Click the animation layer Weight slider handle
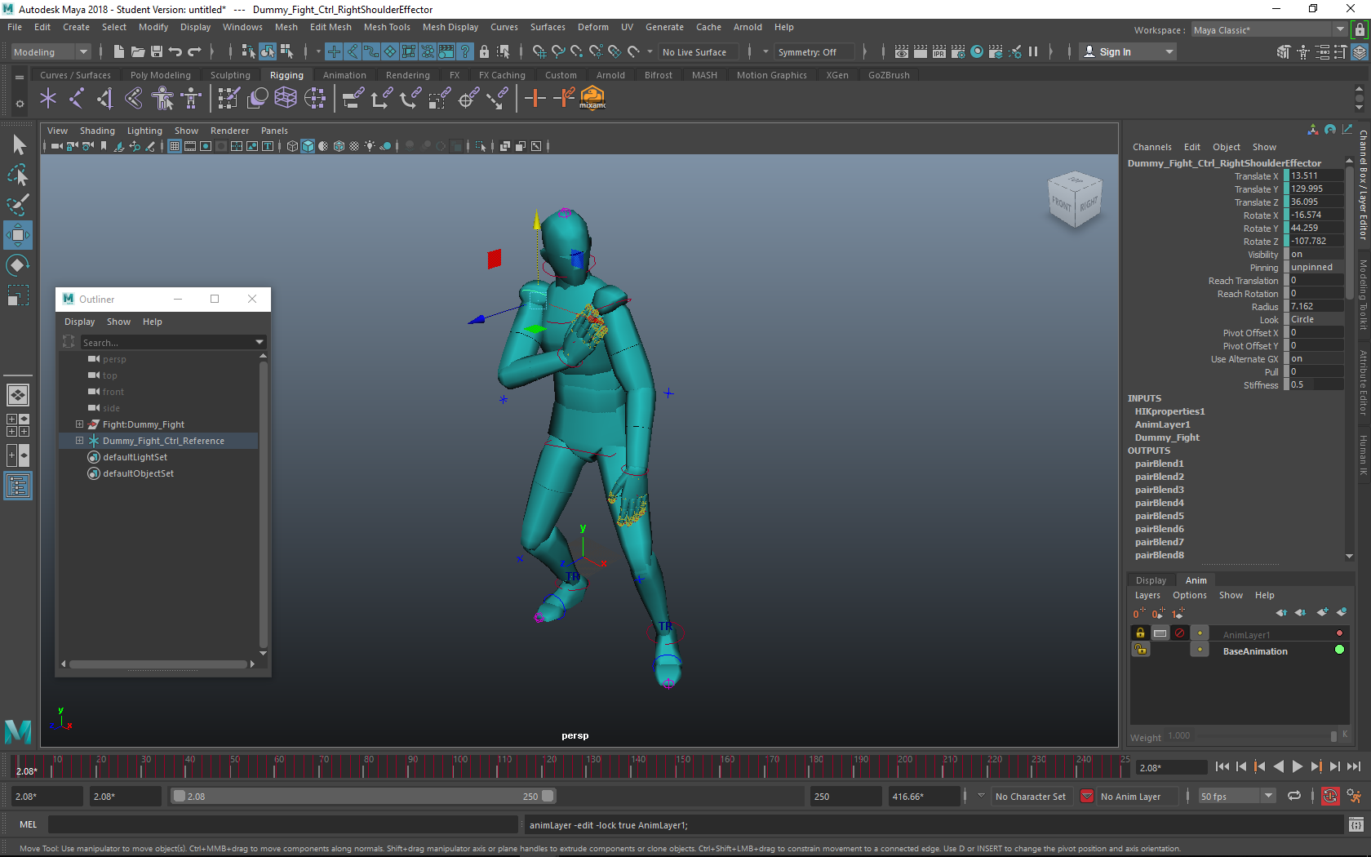 1333,736
